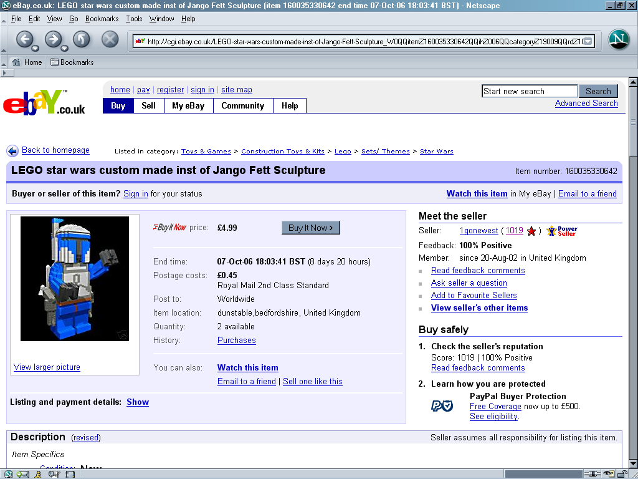
Task: Click the online/offline connection plug icon
Action: [592, 474]
